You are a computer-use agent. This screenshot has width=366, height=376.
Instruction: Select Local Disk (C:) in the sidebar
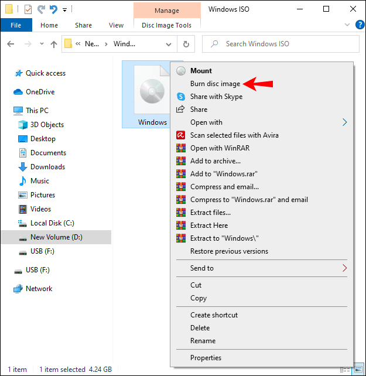click(46, 223)
